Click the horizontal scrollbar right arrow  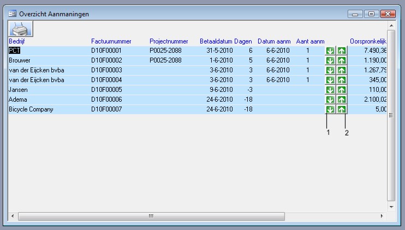382,216
